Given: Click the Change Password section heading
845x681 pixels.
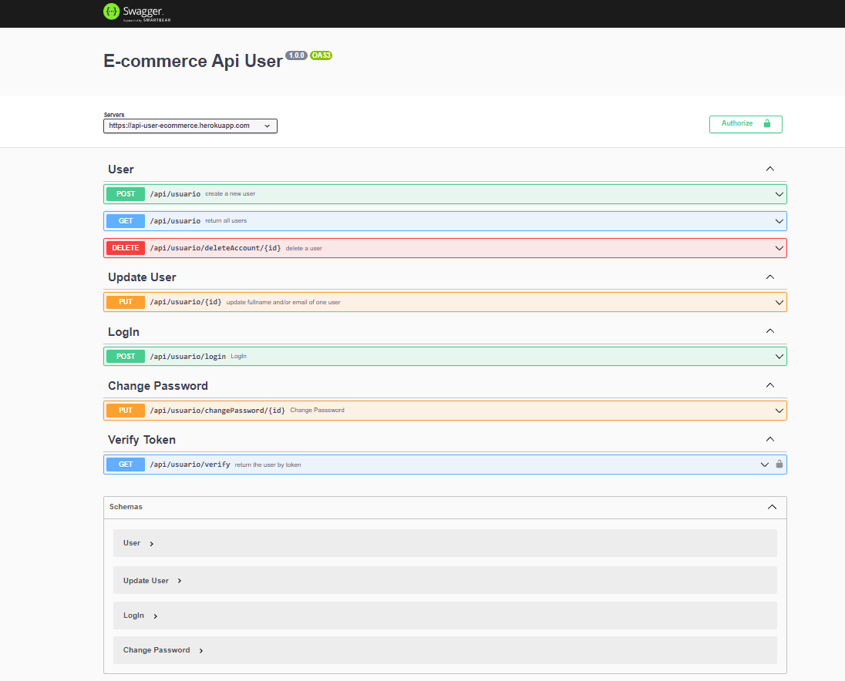Looking at the screenshot, I should point(158,386).
